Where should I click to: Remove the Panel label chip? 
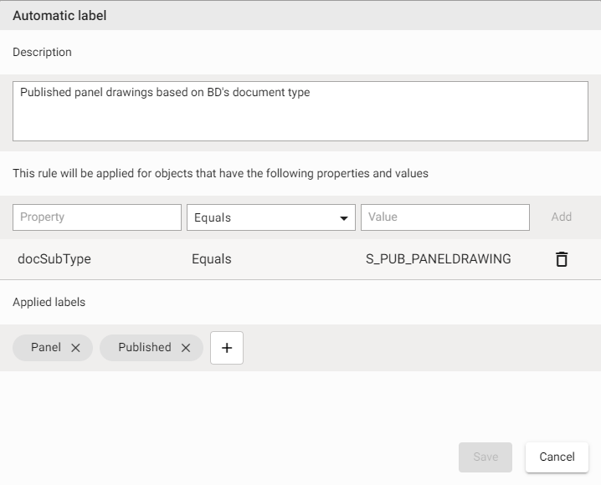tap(75, 348)
